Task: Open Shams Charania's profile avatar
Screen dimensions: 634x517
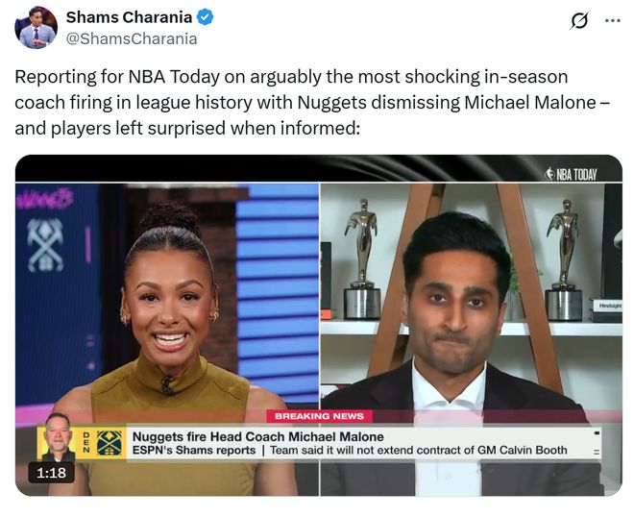Action: tap(36, 28)
